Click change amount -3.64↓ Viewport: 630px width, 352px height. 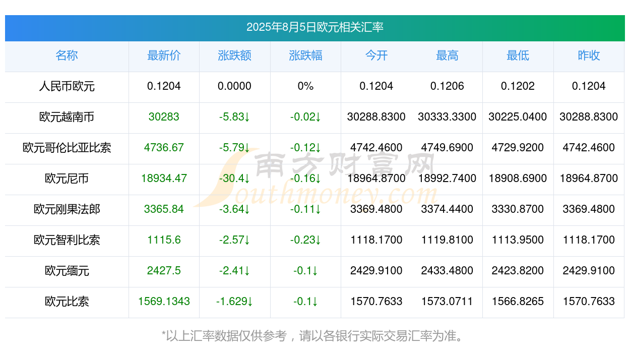pyautogui.click(x=234, y=209)
